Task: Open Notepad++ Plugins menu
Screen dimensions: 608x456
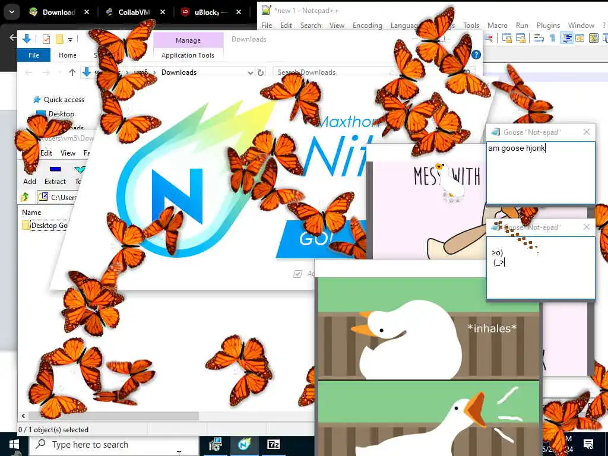Action: 548,26
